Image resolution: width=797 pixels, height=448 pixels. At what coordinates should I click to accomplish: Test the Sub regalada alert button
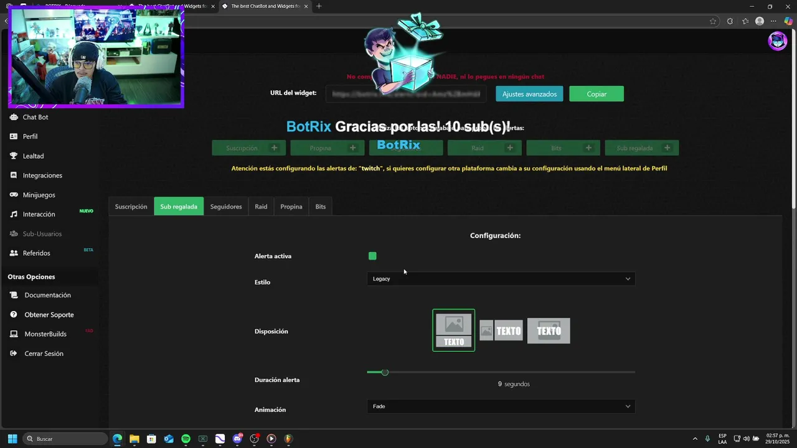[x=642, y=148]
